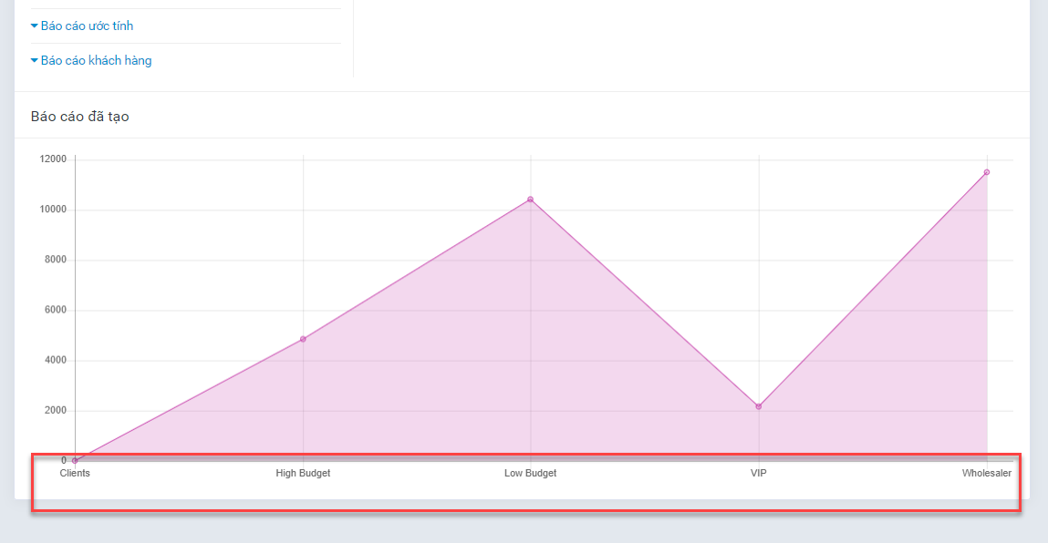Click the 8000 tick label on the y-axis
1048x543 pixels.
click(56, 261)
